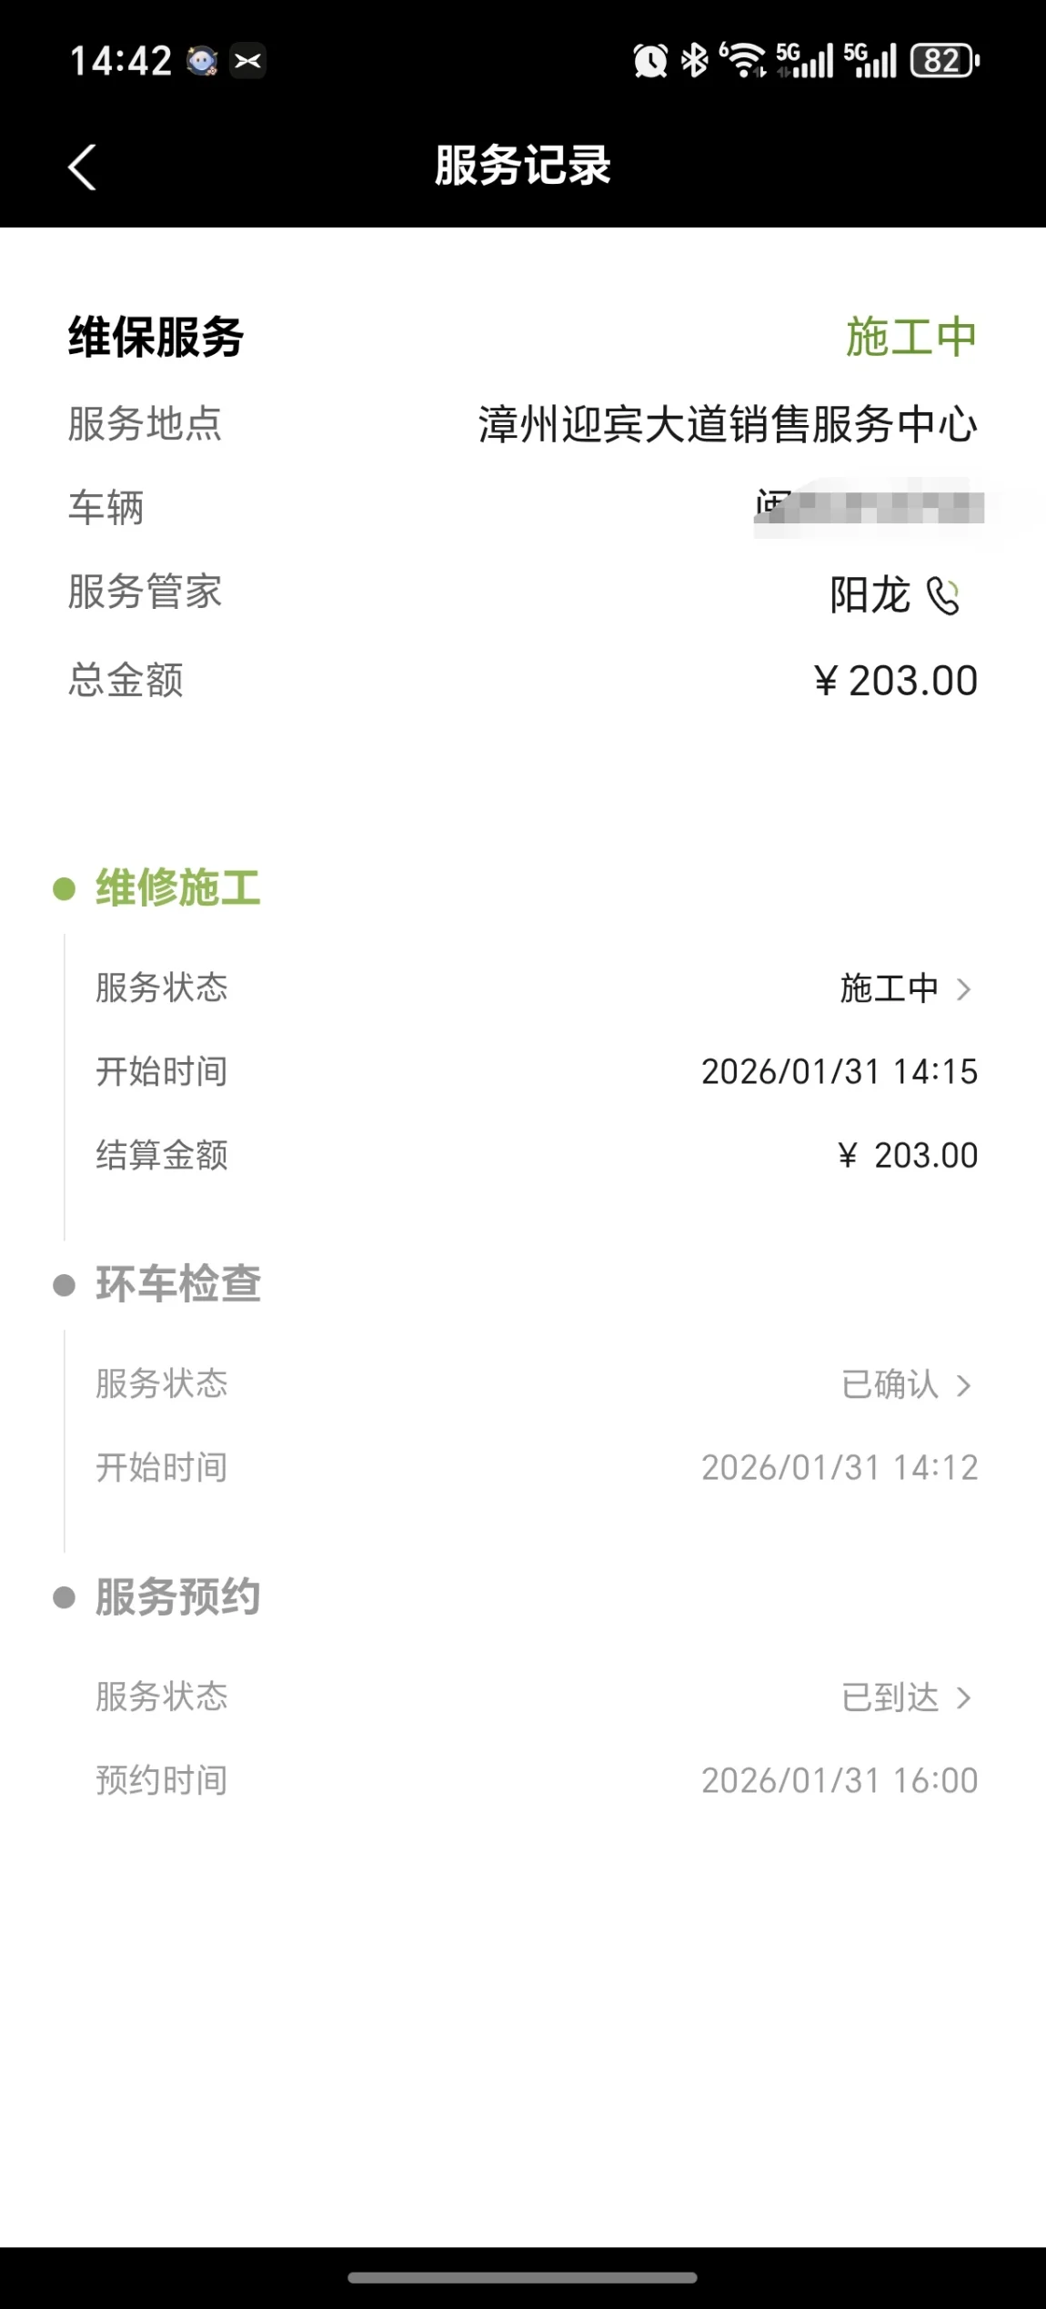Screen dimensions: 1046x2309
Task: Tap the Wi-Fi signal icon
Action: click(x=744, y=61)
